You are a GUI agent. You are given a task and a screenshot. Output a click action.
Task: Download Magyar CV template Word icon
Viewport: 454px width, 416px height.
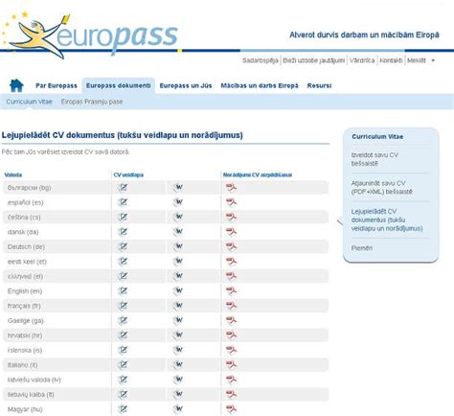(178, 409)
